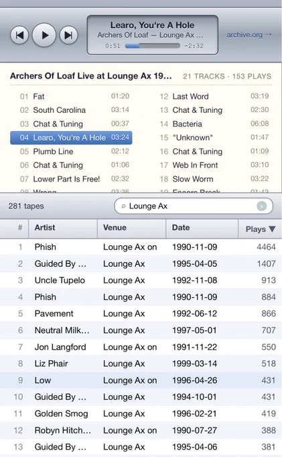Open Golden Smog tape row

click(x=141, y=413)
